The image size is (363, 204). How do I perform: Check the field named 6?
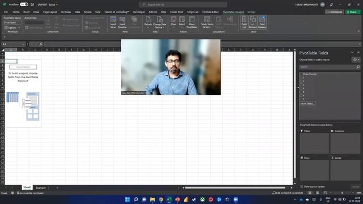[x=301, y=95]
